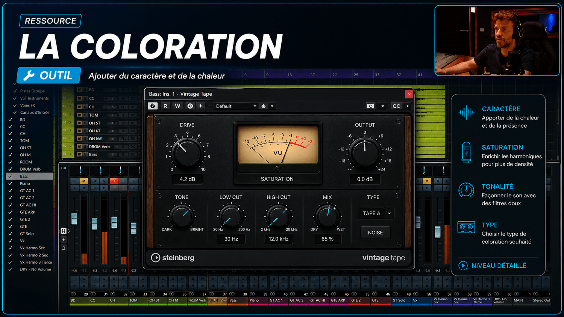Click the 12.0 kHz high cut value field
Viewport: 564px width, 317px height.
click(x=279, y=239)
